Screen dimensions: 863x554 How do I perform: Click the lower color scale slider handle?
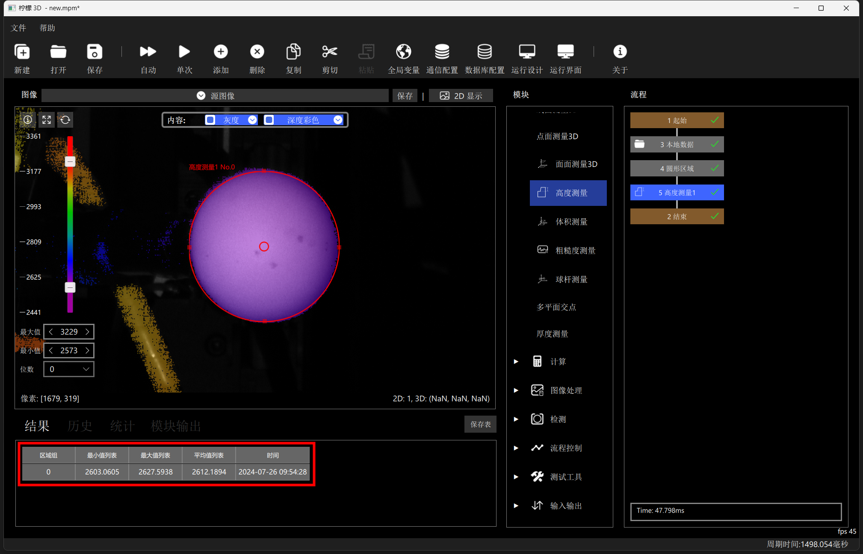click(70, 287)
